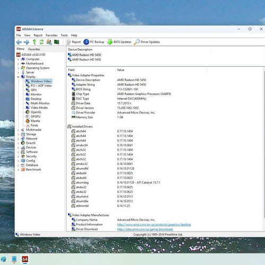Viewport: 265px width, 265px height.
Task: Click the Database icon in the tree
Action: pos(23,165)
